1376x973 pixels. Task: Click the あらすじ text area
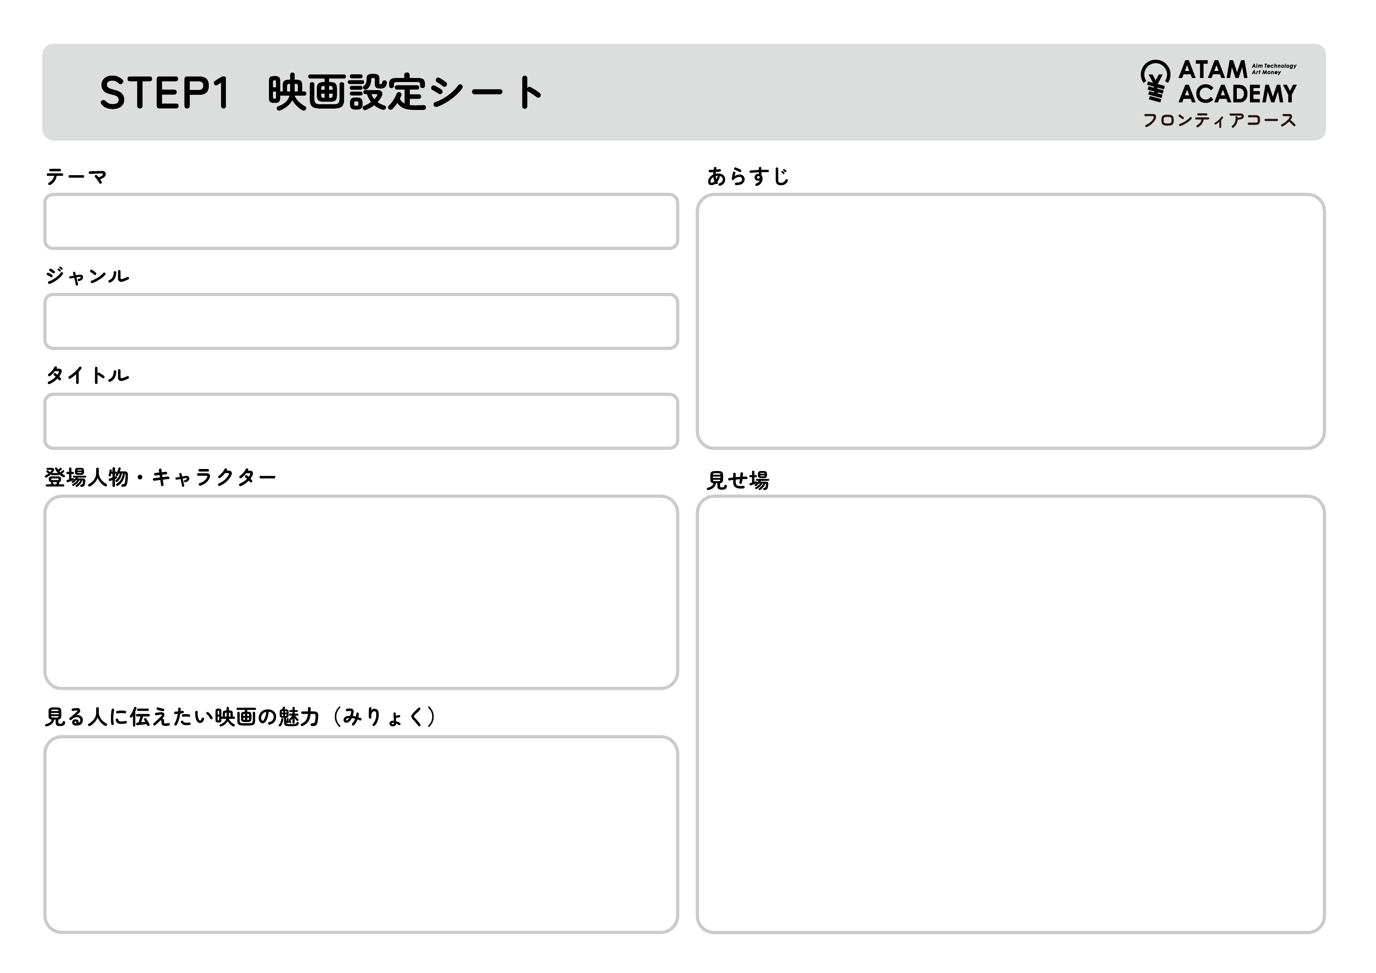click(1011, 321)
